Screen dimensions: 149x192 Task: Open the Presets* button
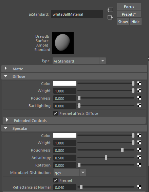pos(129,14)
